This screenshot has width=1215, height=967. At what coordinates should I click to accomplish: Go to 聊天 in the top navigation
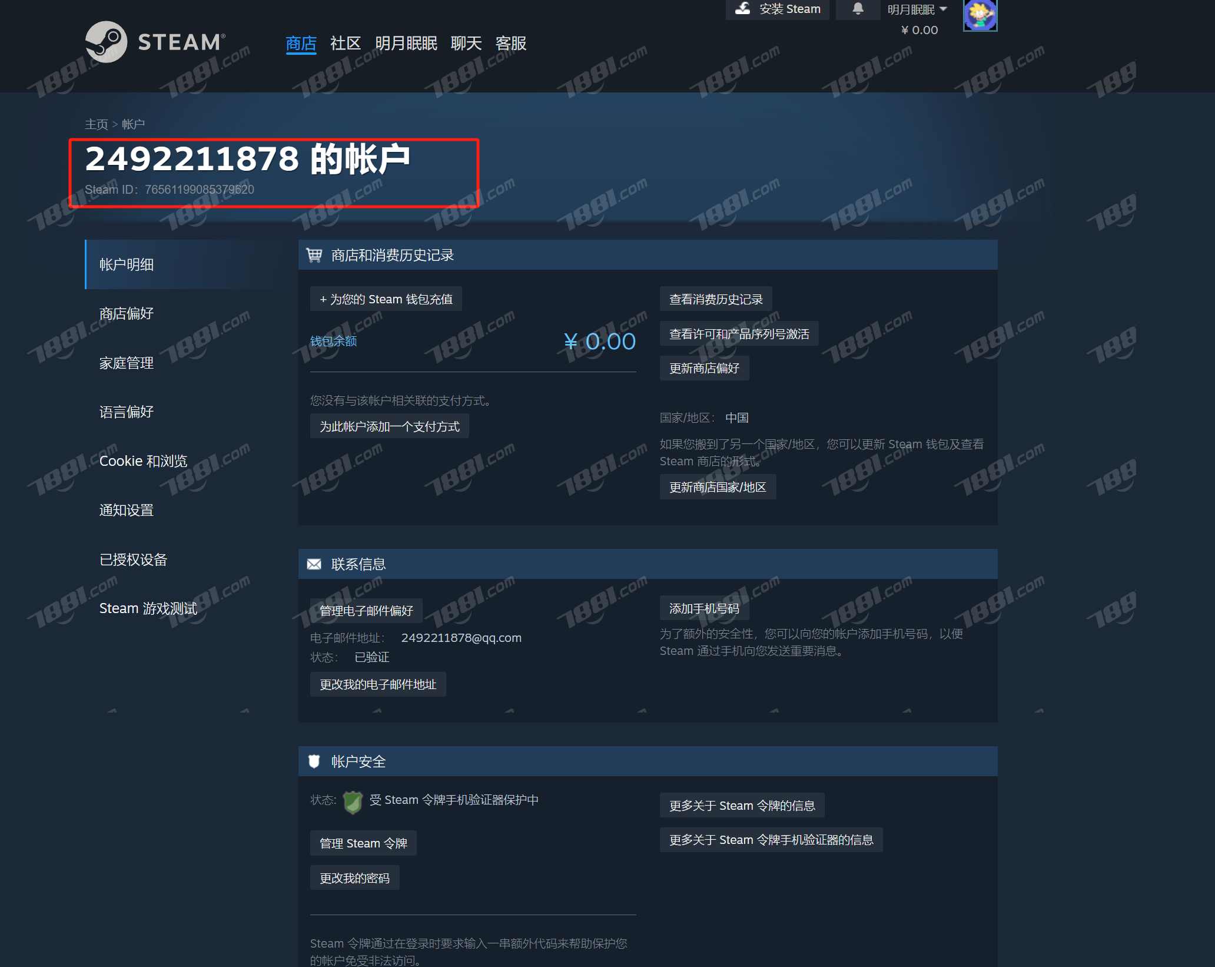466,44
